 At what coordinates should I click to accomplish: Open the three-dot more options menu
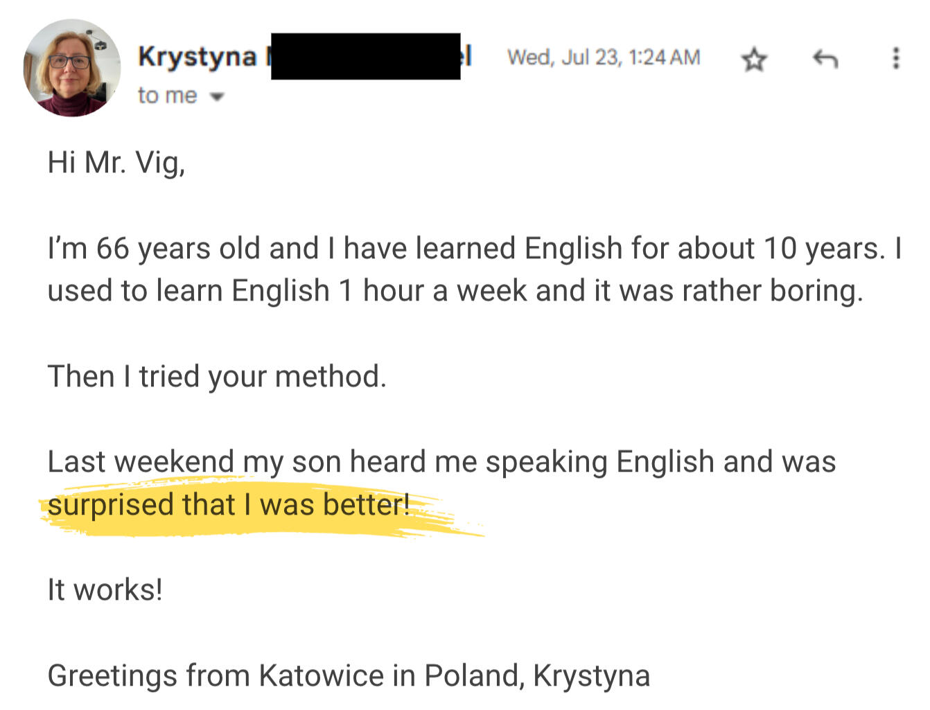pyautogui.click(x=895, y=58)
